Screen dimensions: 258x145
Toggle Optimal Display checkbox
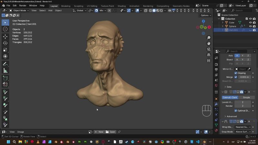click(x=236, y=111)
